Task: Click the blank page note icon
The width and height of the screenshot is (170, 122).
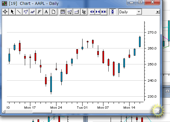Action: tap(53, 12)
